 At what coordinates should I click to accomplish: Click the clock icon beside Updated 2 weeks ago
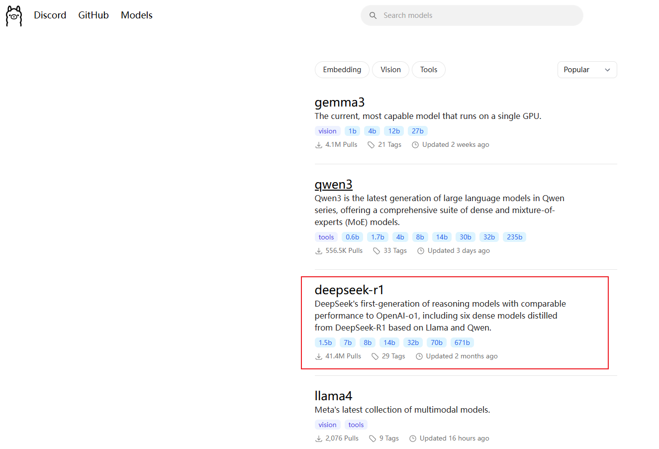click(x=415, y=145)
